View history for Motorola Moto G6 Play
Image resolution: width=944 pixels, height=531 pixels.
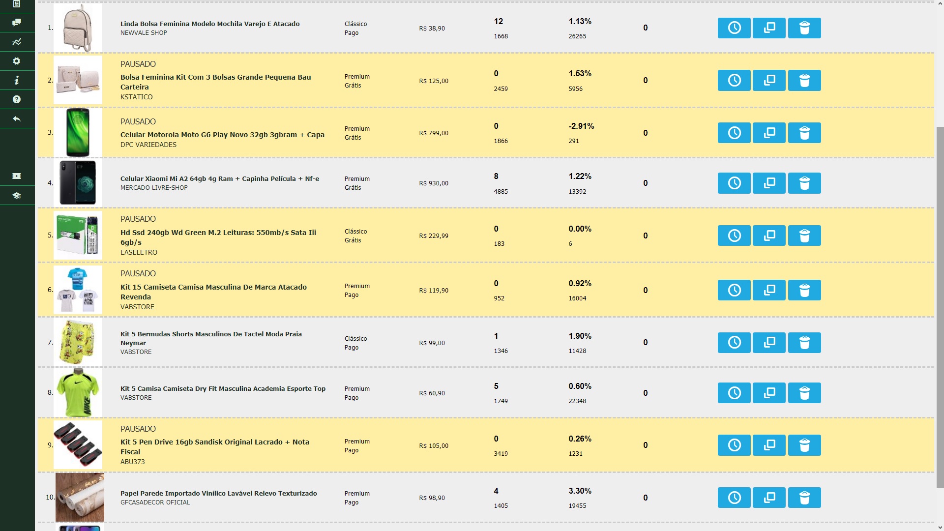(734, 133)
